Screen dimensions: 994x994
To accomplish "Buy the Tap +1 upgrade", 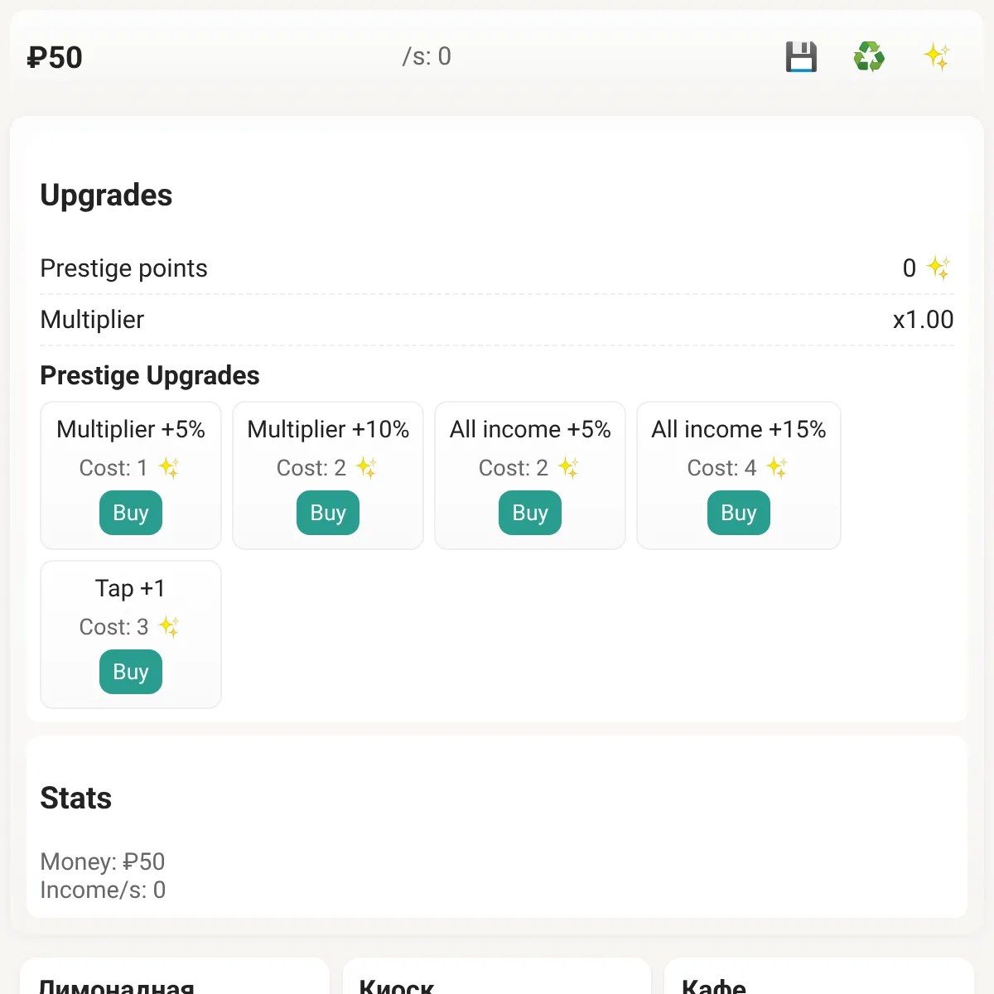I will pyautogui.click(x=131, y=672).
